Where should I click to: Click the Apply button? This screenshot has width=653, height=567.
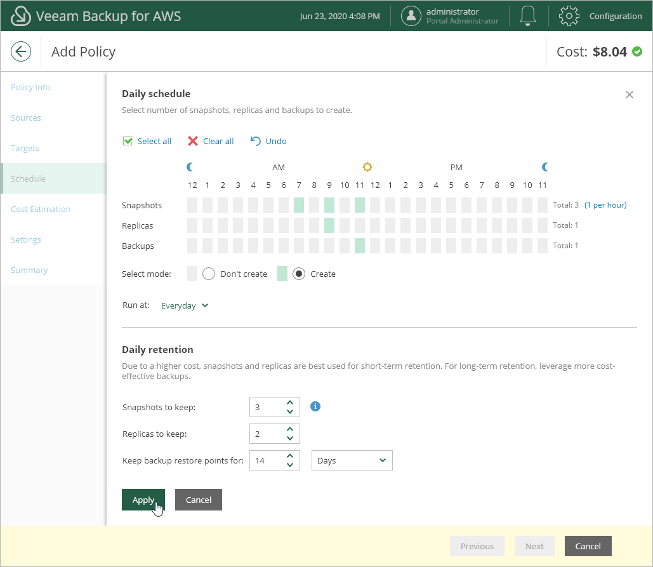coord(143,500)
